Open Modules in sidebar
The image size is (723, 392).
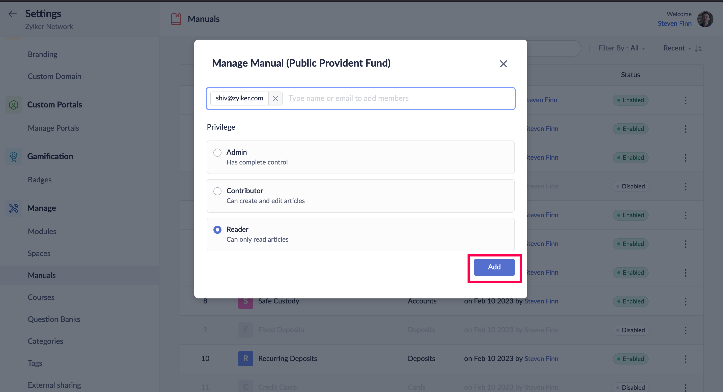tap(42, 232)
